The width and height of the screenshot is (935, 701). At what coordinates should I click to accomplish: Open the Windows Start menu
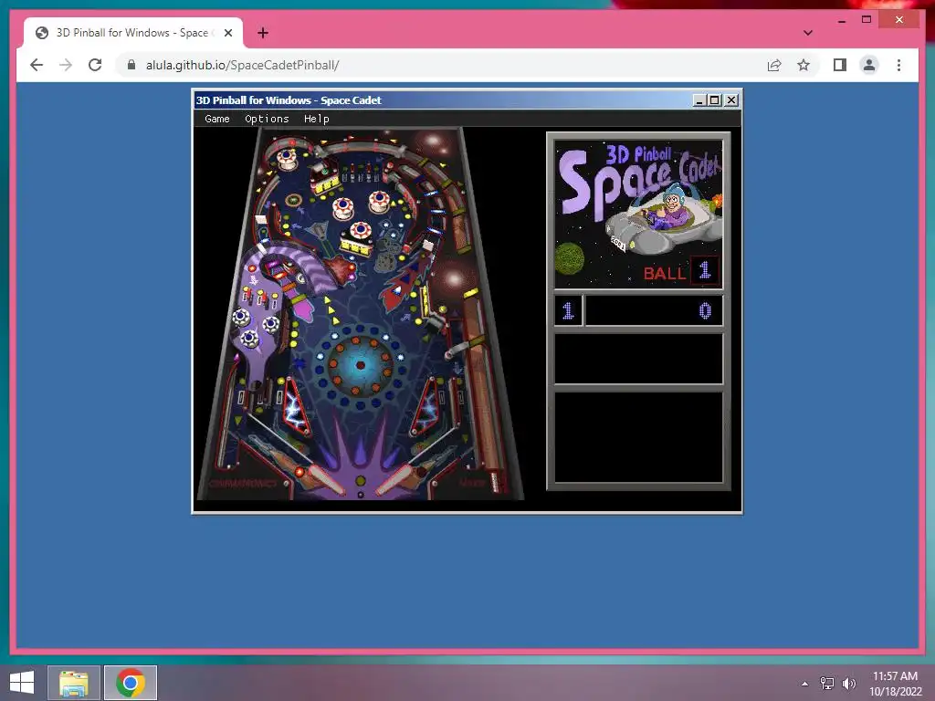[22, 683]
